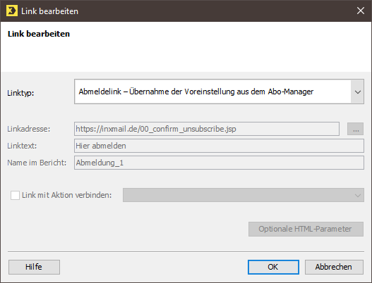
Task: Click the Link bearbeiten heading text
Action: (39, 34)
